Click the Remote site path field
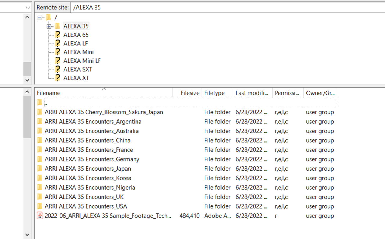Image resolution: width=385 pixels, height=239 pixels. (228, 8)
